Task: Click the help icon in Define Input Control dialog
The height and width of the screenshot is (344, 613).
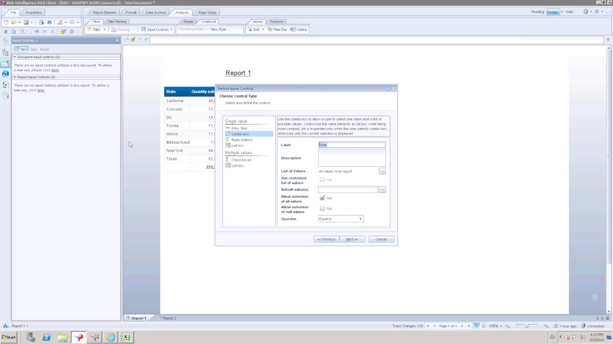Action: [388, 88]
